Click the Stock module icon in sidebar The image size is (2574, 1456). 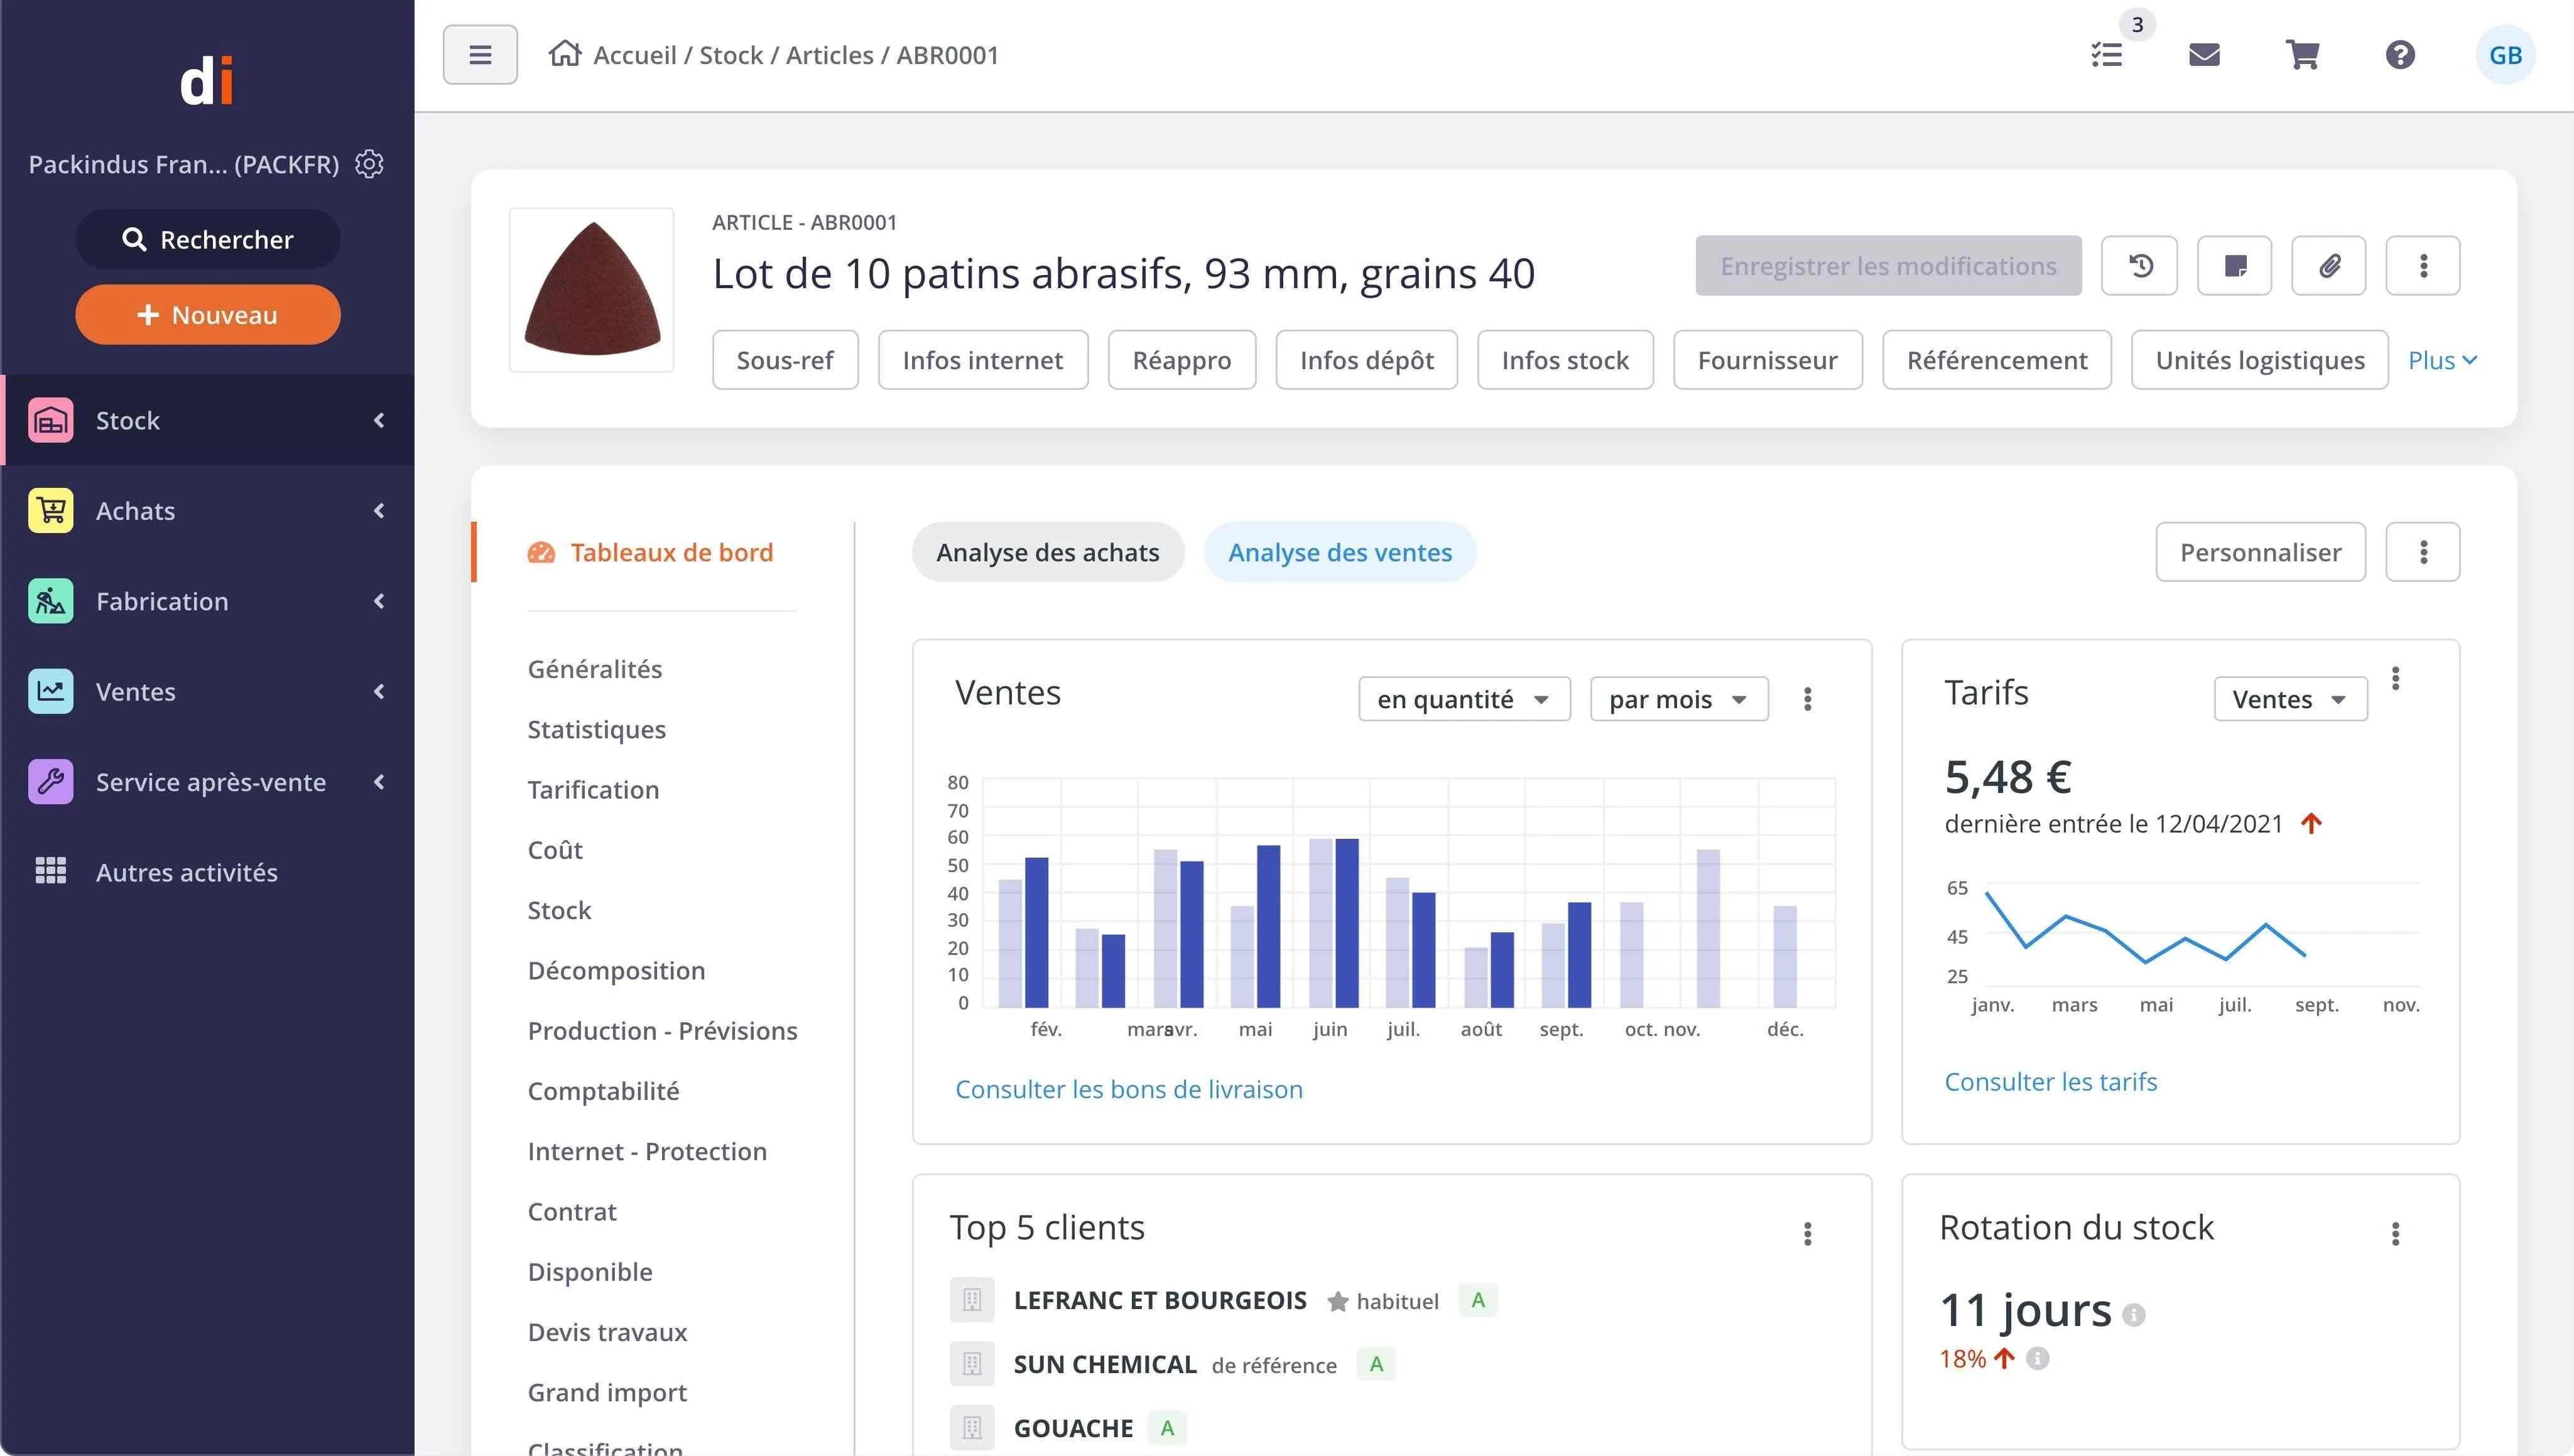[51, 420]
